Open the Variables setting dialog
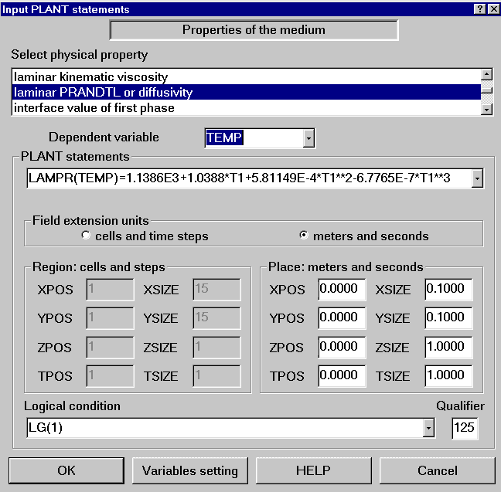The height and width of the screenshot is (492, 501). (190, 470)
